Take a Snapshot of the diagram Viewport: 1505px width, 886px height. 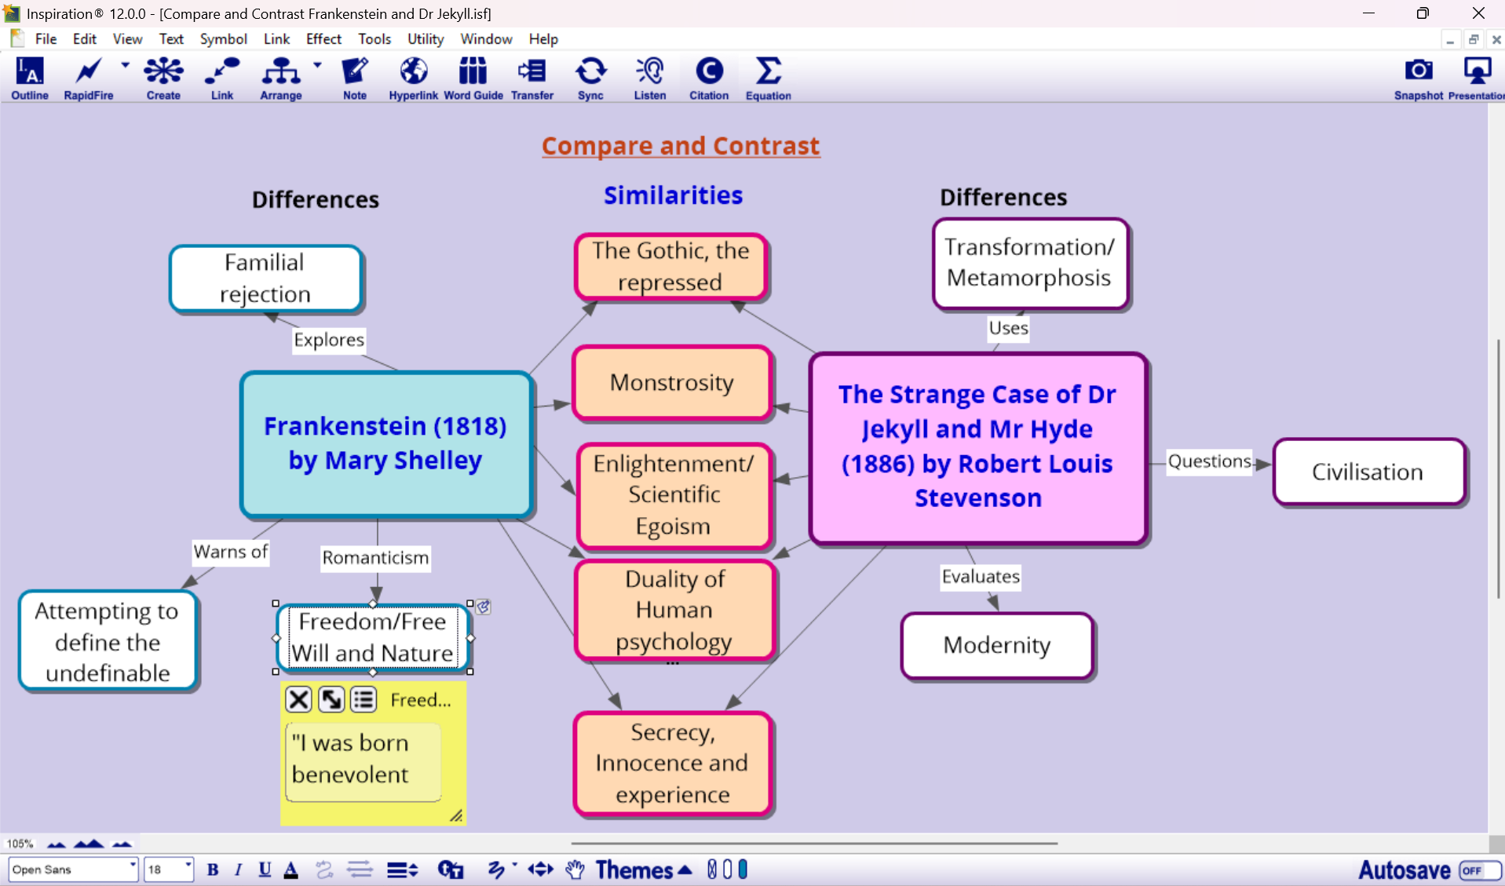(1418, 78)
